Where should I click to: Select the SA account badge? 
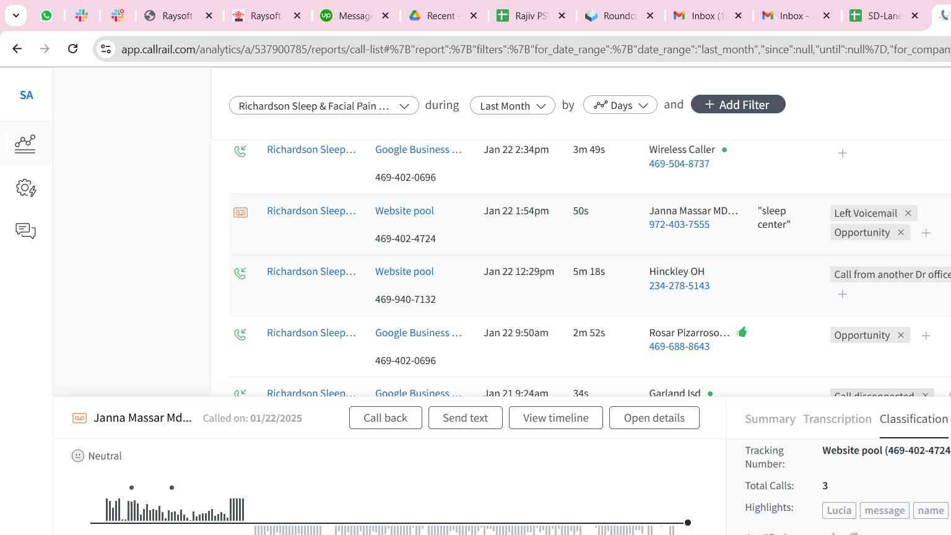pyautogui.click(x=26, y=95)
